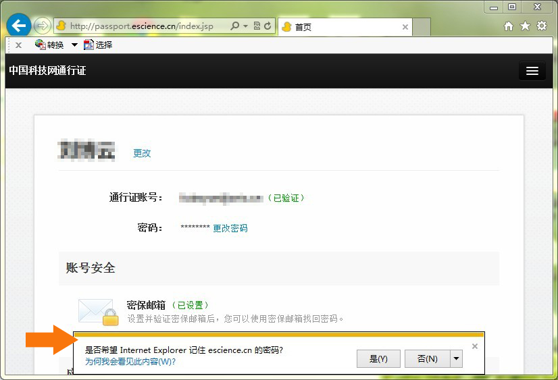Click the address bar URL field

point(142,26)
